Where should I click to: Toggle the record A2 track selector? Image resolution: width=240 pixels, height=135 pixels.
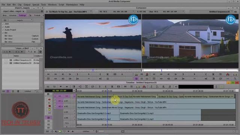click(x=67, y=106)
